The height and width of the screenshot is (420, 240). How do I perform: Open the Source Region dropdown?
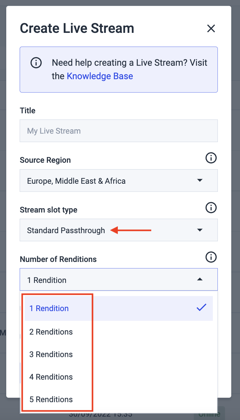[119, 180]
